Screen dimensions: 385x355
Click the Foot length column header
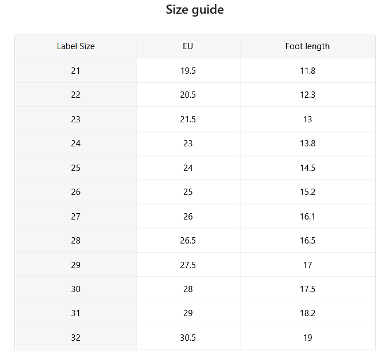click(x=308, y=46)
